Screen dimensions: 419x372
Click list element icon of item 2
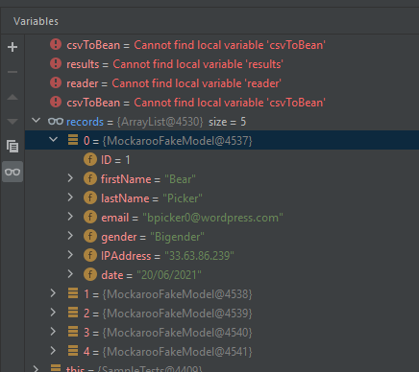(x=73, y=313)
